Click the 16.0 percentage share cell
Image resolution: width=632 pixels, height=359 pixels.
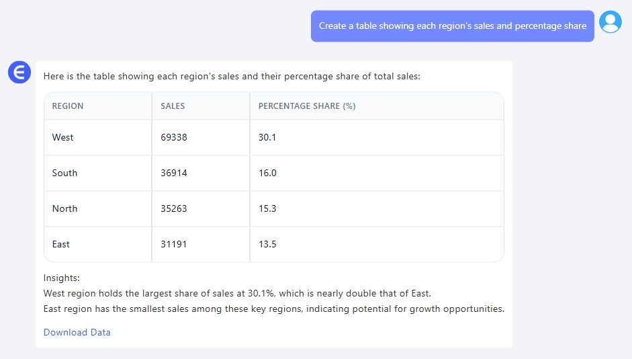point(267,173)
